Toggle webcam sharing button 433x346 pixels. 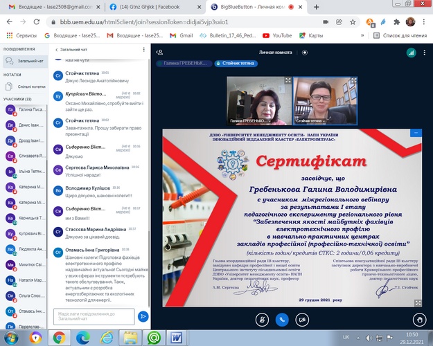(x=302, y=320)
